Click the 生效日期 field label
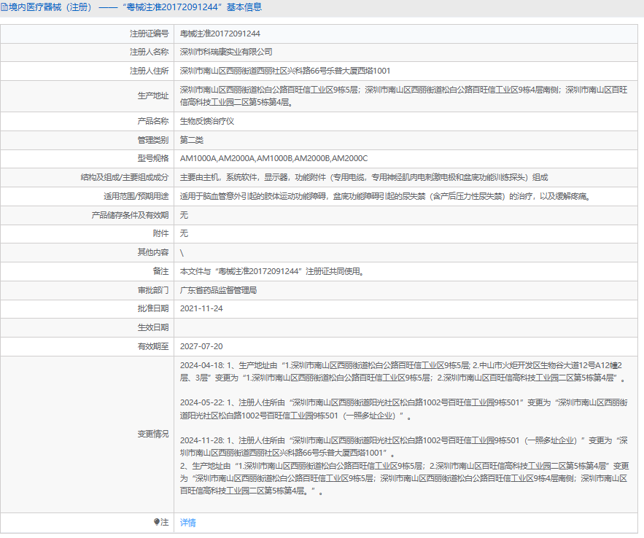 152,327
